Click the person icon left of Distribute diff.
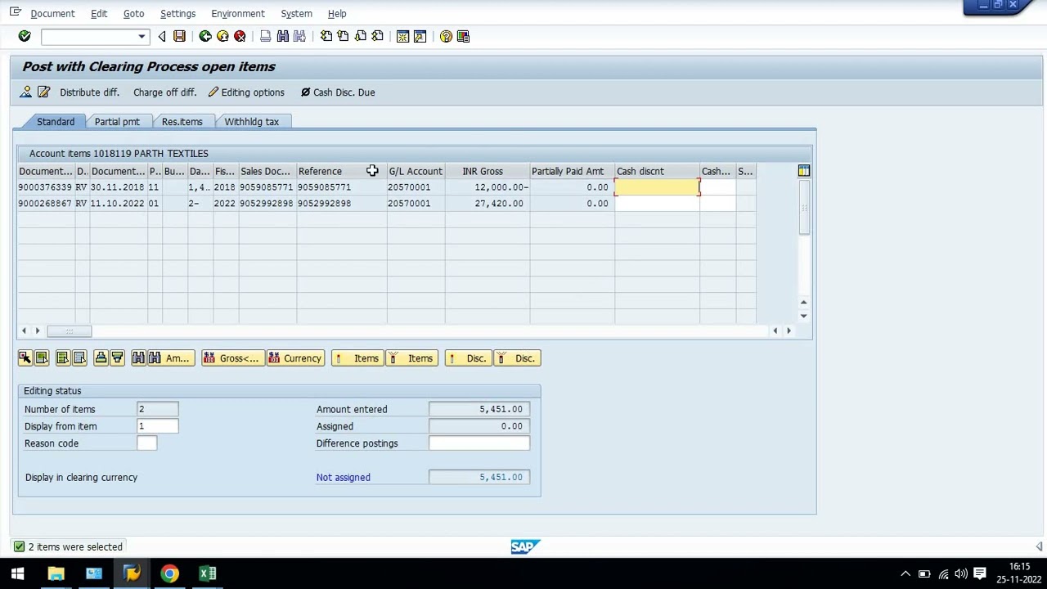Screen dimensions: 1047x589 tap(26, 92)
